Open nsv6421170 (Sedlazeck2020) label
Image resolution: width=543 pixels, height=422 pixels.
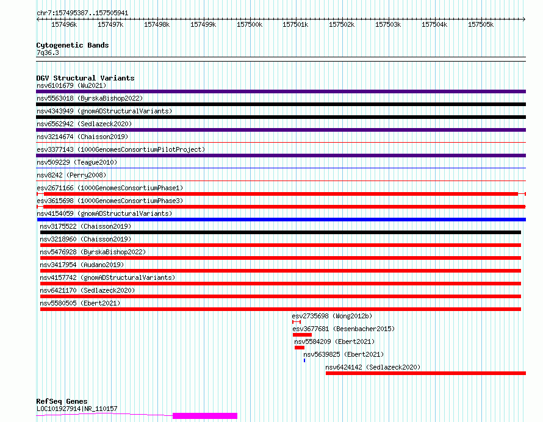[87, 290]
